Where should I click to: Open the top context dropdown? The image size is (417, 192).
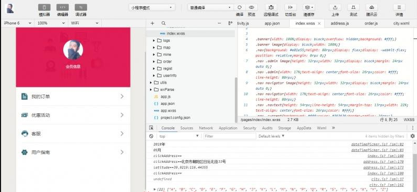click(179, 136)
